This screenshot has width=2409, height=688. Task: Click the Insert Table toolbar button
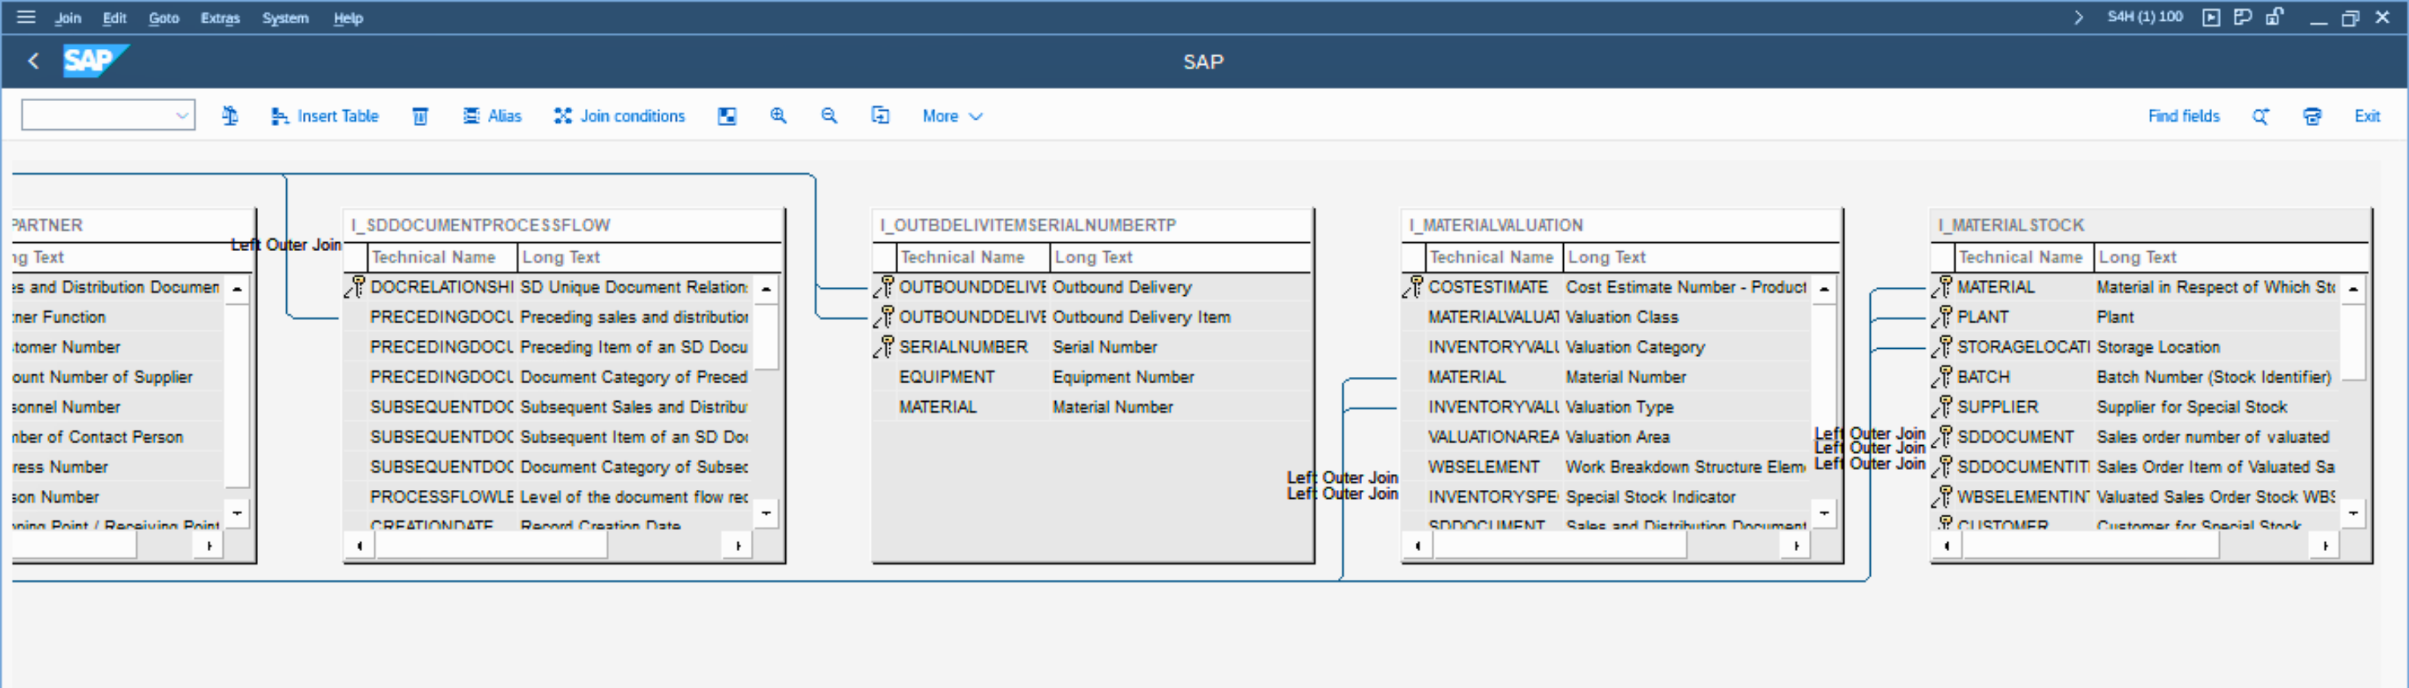pos(324,116)
